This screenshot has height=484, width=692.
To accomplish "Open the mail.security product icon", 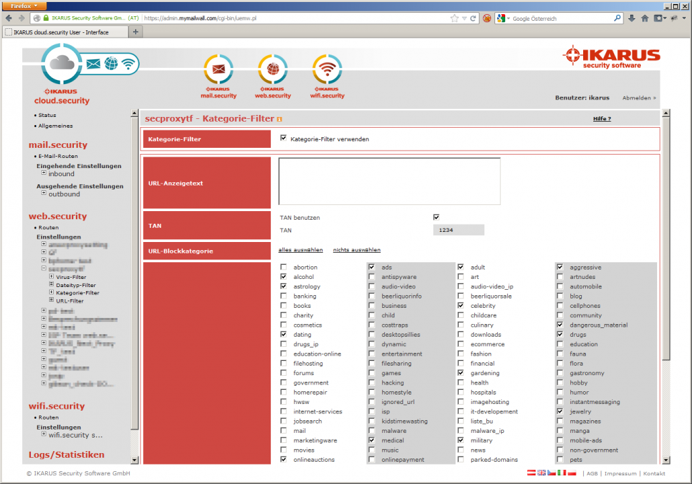I will tap(218, 70).
